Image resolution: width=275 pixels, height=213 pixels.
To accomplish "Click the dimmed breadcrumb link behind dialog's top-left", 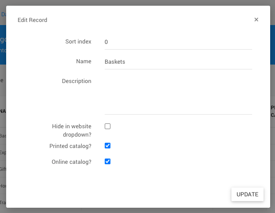I will [x=3, y=14].
